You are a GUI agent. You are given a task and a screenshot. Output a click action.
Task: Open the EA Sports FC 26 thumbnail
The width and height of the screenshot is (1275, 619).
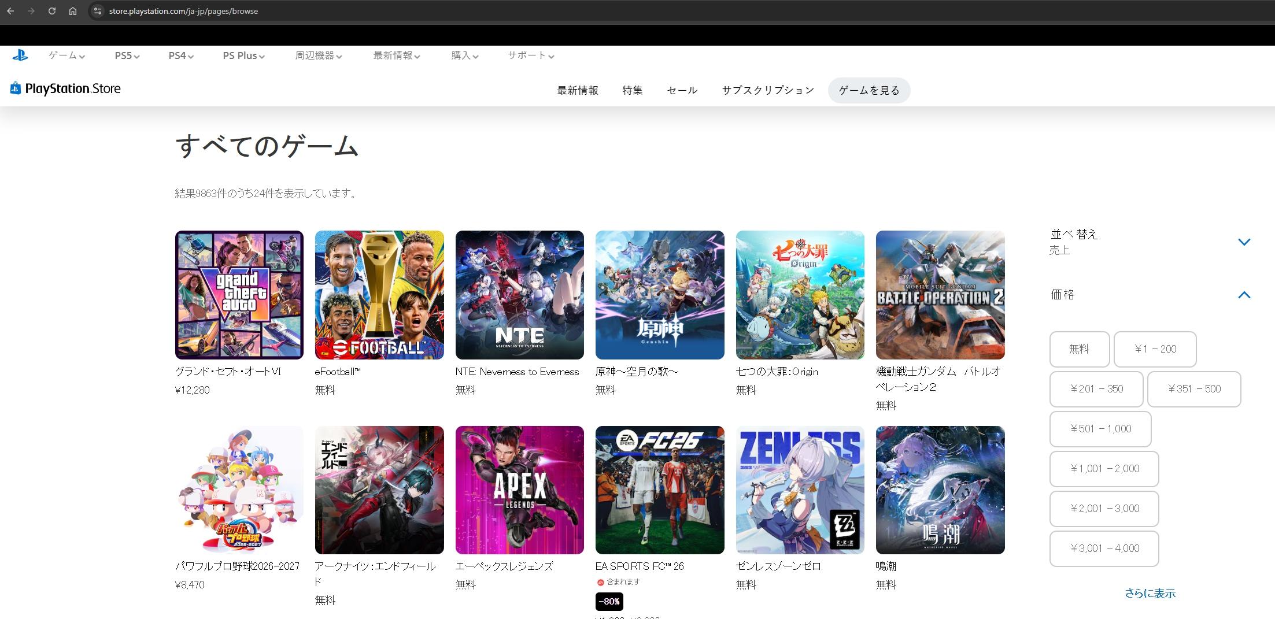[660, 490]
